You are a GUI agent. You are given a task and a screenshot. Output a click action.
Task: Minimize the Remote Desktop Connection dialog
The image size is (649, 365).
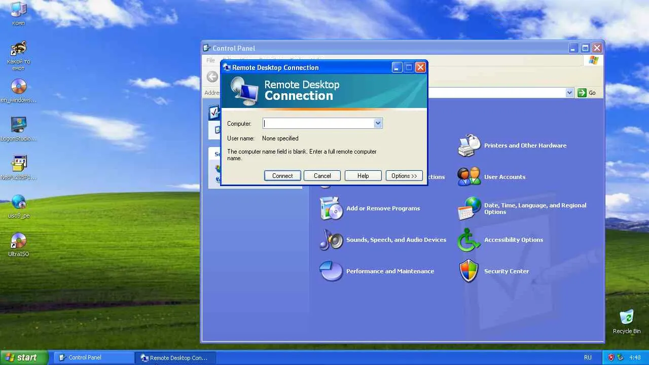(x=397, y=67)
